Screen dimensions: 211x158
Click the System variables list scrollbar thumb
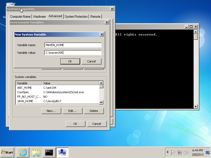[x=101, y=87]
